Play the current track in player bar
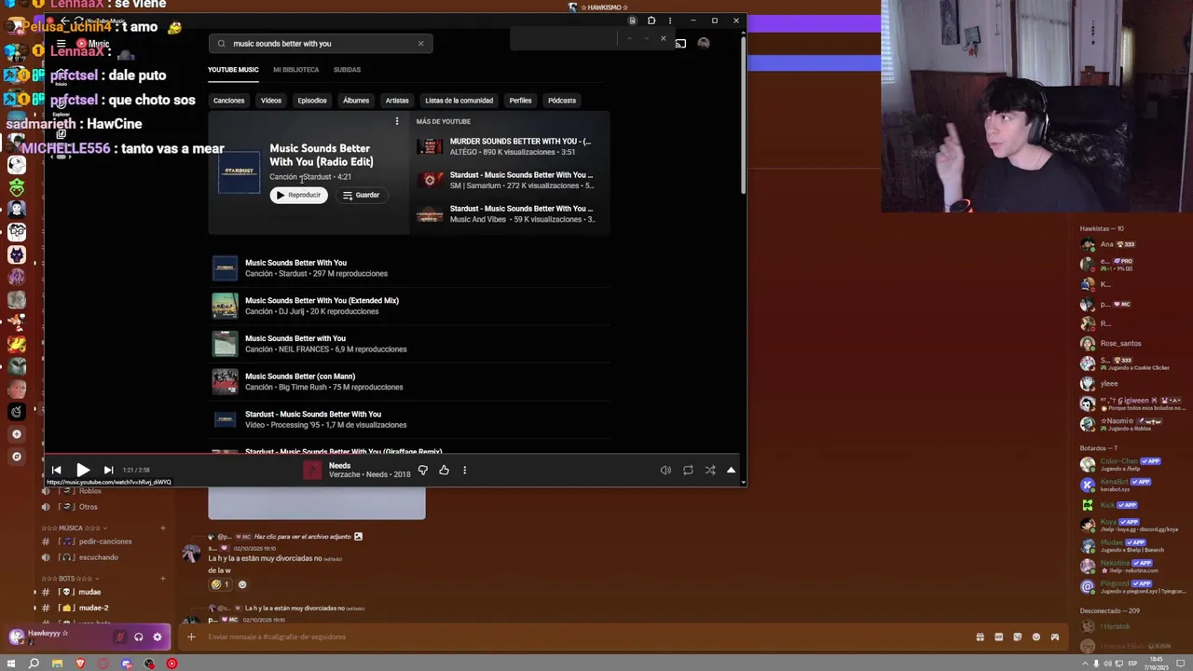Screen dimensions: 1193x671 click(82, 470)
